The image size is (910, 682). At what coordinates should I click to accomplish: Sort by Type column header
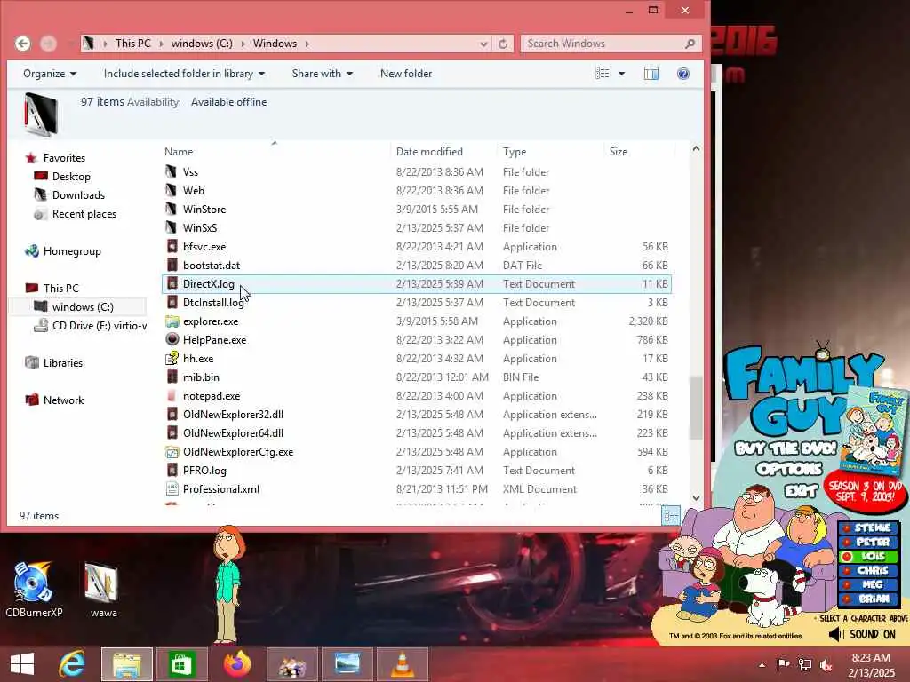pos(515,151)
